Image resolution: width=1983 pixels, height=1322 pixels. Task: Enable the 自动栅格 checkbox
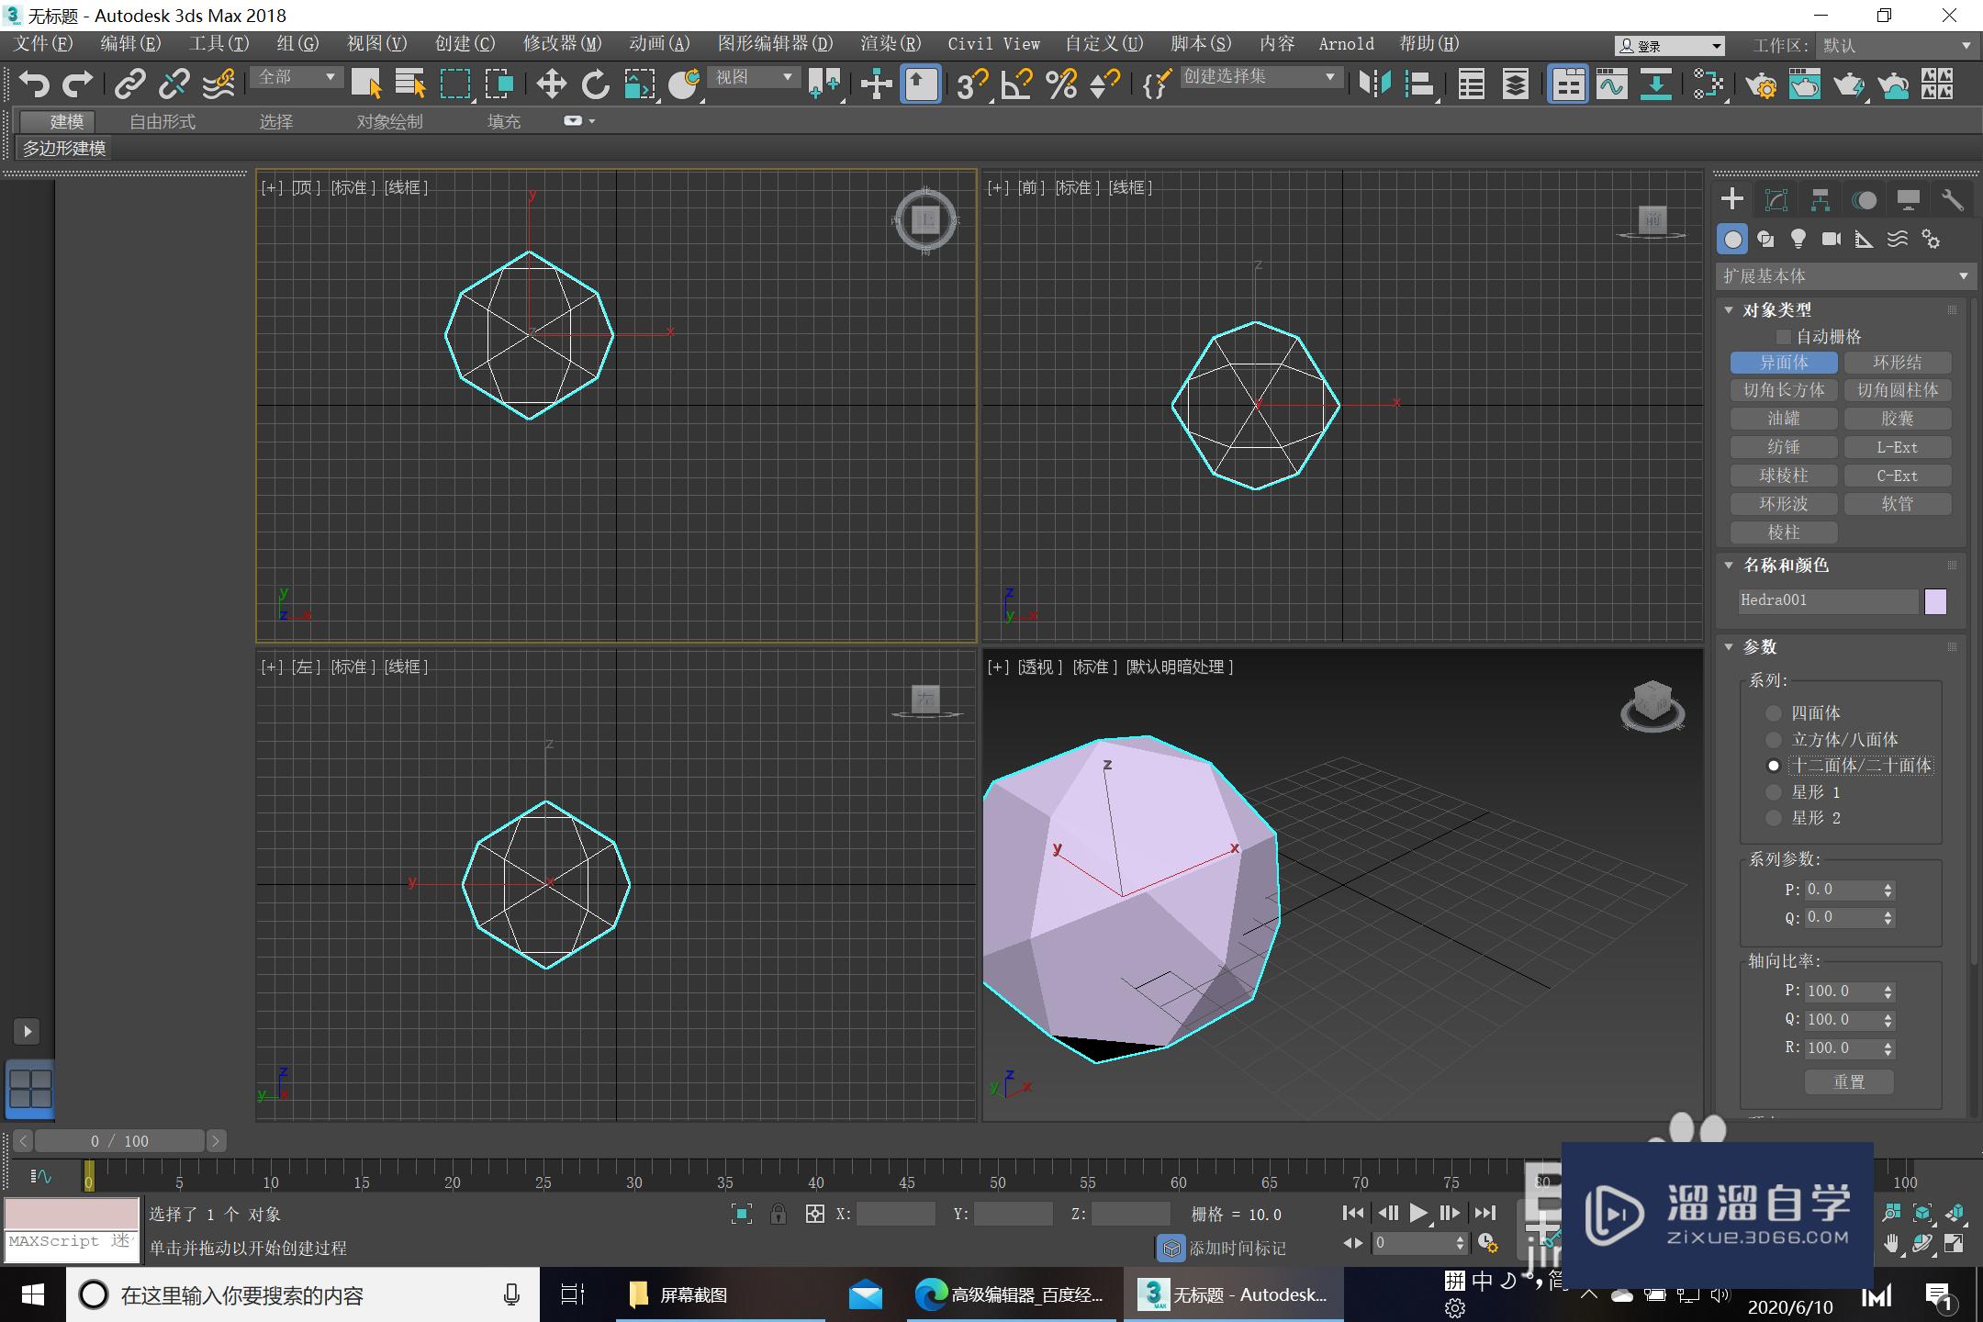point(1784,337)
